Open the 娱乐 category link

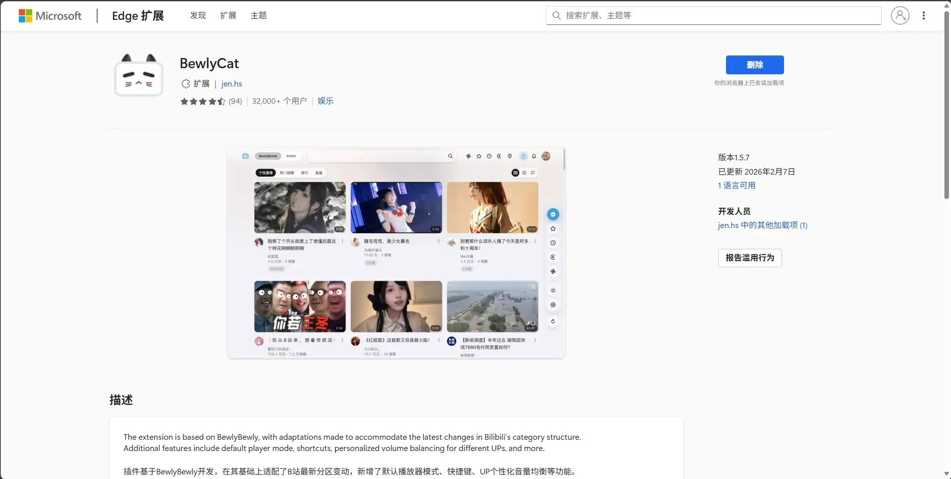(325, 101)
